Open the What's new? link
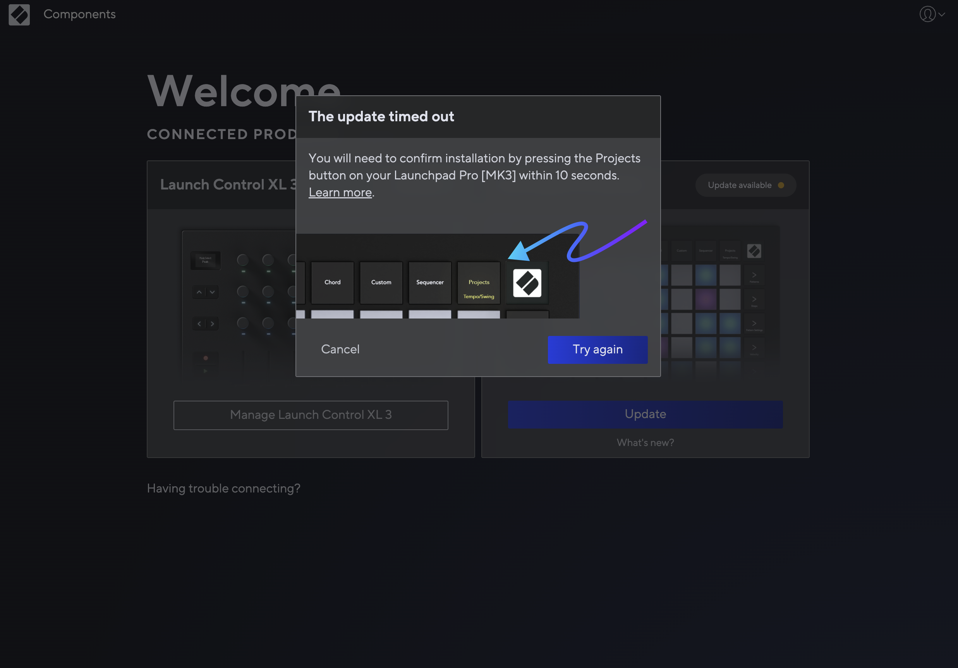 (645, 442)
